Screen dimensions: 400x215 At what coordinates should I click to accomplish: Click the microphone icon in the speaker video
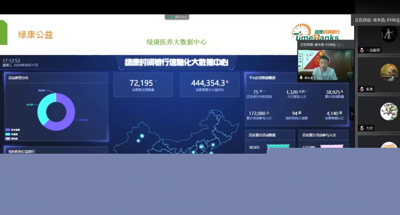[x=301, y=78]
